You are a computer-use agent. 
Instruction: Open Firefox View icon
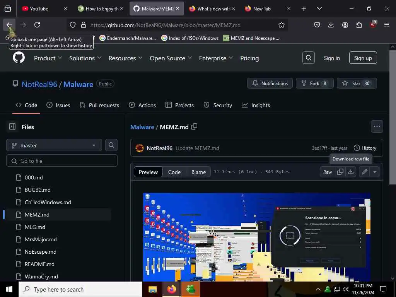point(8,9)
